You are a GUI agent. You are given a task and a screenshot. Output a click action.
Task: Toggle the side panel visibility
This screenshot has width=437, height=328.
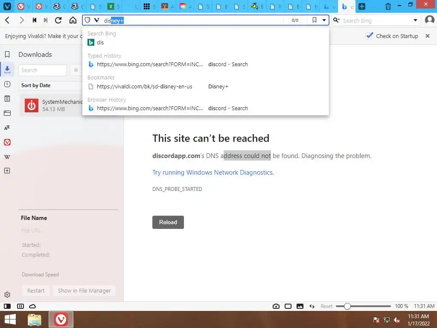pos(7,306)
